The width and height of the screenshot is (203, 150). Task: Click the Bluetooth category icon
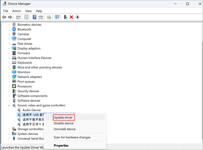14,29
